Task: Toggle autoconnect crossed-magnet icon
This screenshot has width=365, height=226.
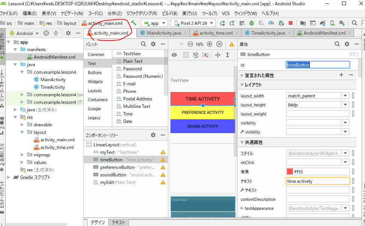Action: tap(196, 55)
